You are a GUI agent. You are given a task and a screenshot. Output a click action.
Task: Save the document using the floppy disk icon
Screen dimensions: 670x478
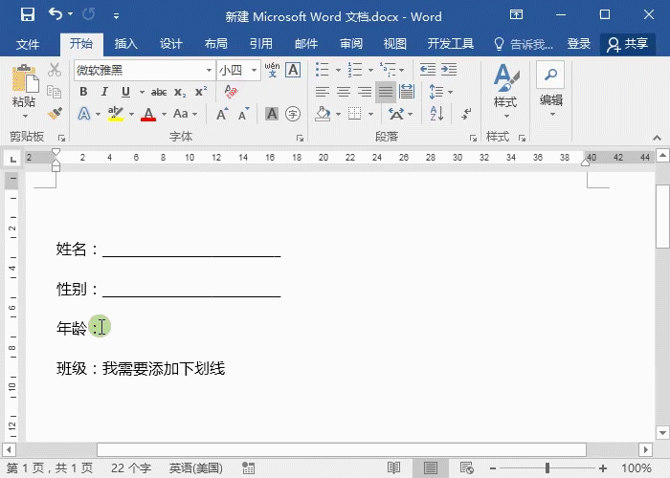tap(27, 15)
